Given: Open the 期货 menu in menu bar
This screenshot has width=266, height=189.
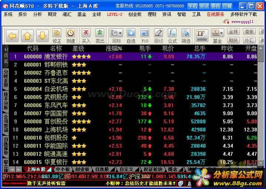Looking at the screenshot, I should coord(52,14).
